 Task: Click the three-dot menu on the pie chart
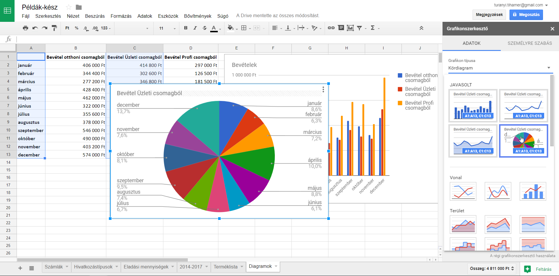point(323,90)
